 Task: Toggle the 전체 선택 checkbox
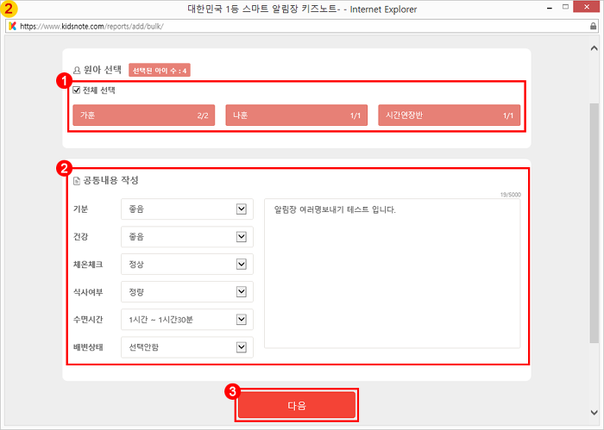76,90
